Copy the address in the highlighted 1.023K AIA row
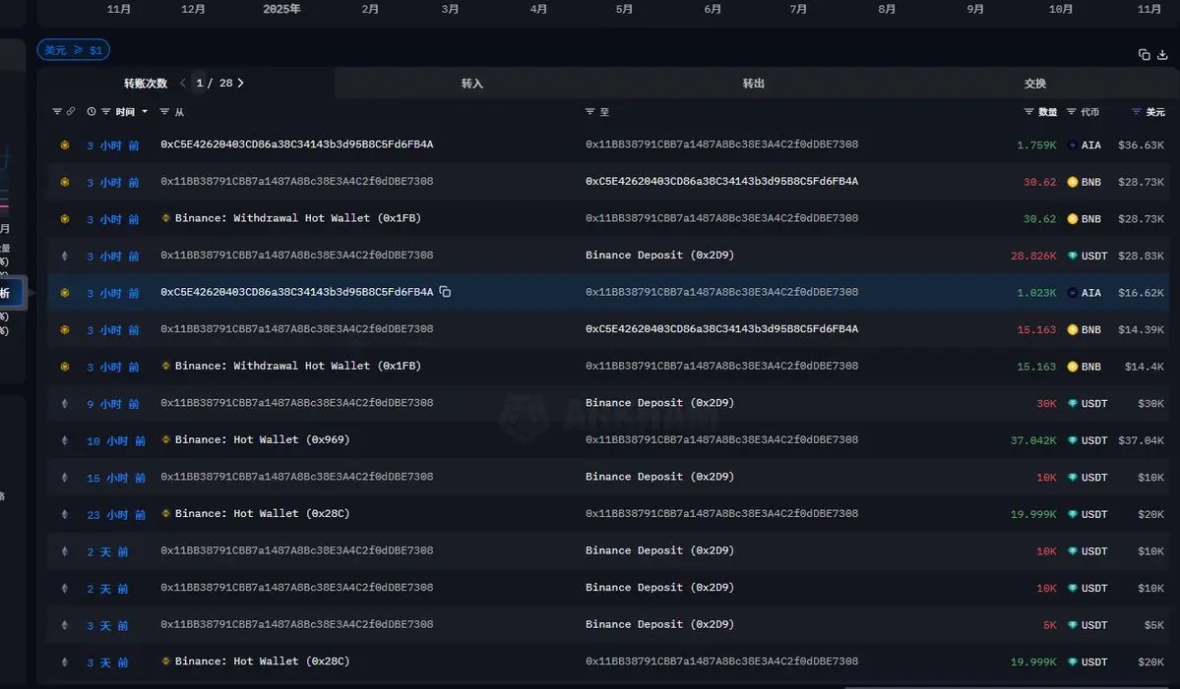 tap(445, 292)
